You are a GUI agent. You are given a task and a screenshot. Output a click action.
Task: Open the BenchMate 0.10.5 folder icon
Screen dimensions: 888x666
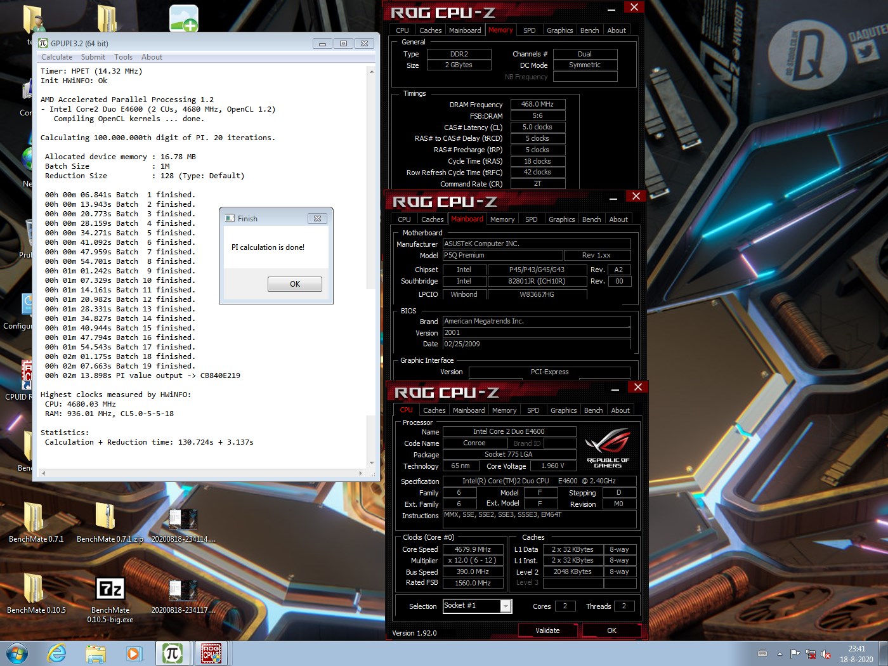point(34,588)
